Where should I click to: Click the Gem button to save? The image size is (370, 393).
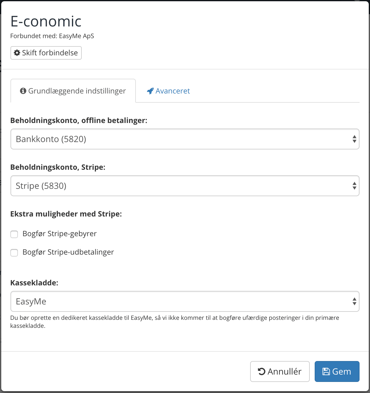337,371
